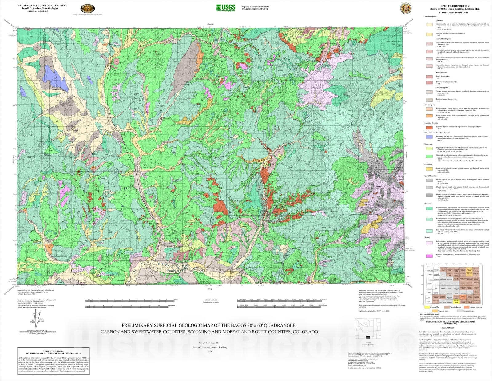This screenshot has height=381, width=492.
Task: Click the USGS logo at top center
Action: (226, 8)
